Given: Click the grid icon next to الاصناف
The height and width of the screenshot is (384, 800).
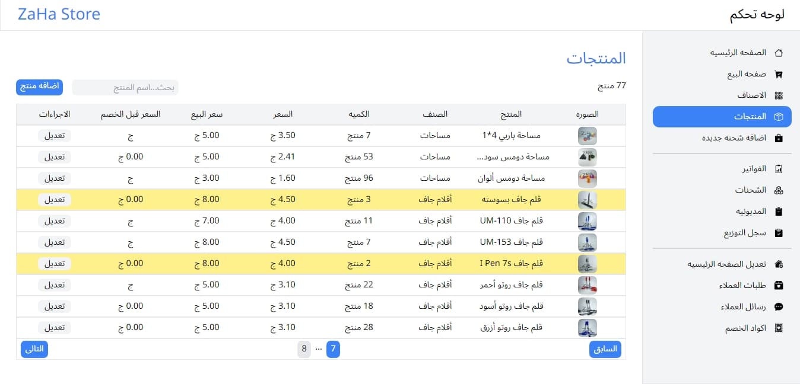Looking at the screenshot, I should (779, 95).
